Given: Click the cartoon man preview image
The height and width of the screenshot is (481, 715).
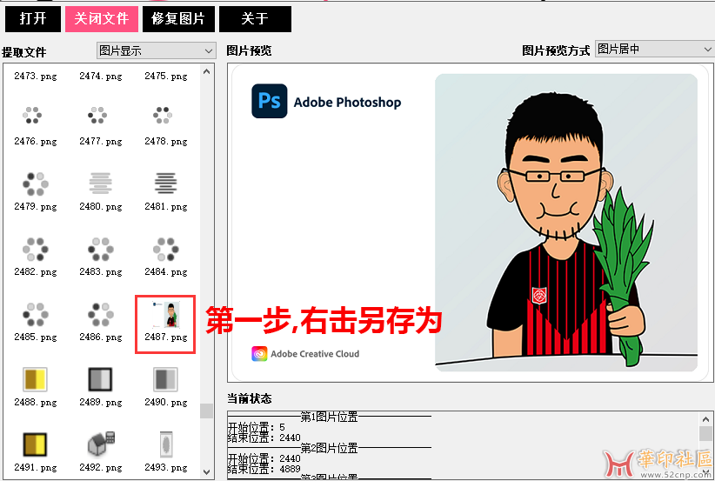Looking at the screenshot, I should (566, 223).
